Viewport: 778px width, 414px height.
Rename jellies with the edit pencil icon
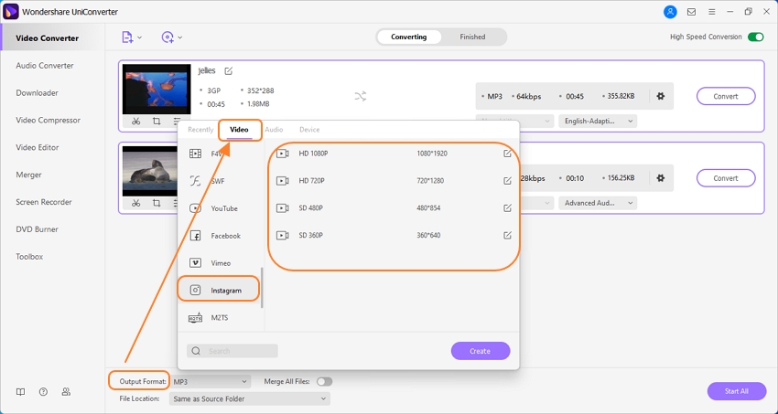229,70
